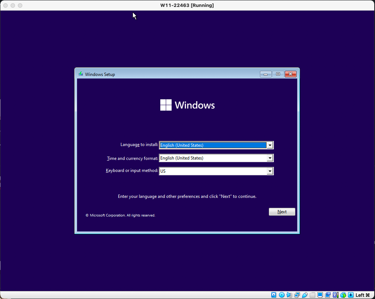Minimize the Windows Setup dialog

tap(265, 74)
